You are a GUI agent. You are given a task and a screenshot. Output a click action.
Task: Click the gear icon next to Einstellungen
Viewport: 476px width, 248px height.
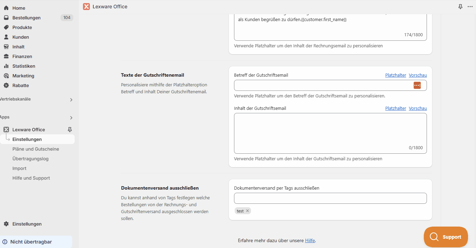point(6,224)
